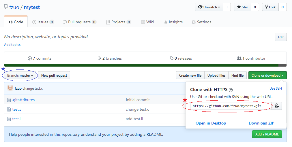Open the .gitattributes file

[x=23, y=100]
